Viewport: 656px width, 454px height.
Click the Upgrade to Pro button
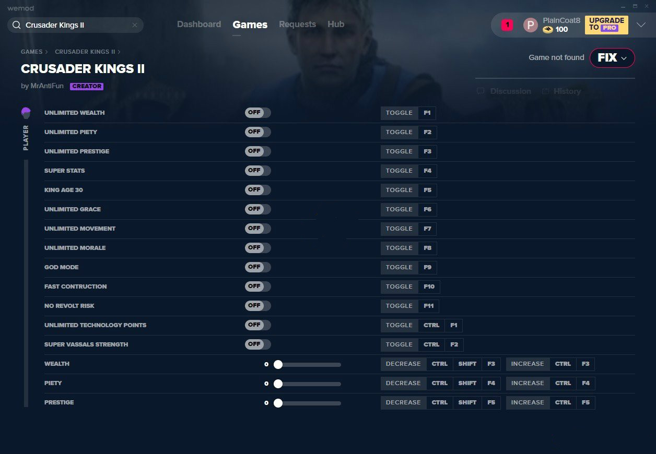pos(606,25)
